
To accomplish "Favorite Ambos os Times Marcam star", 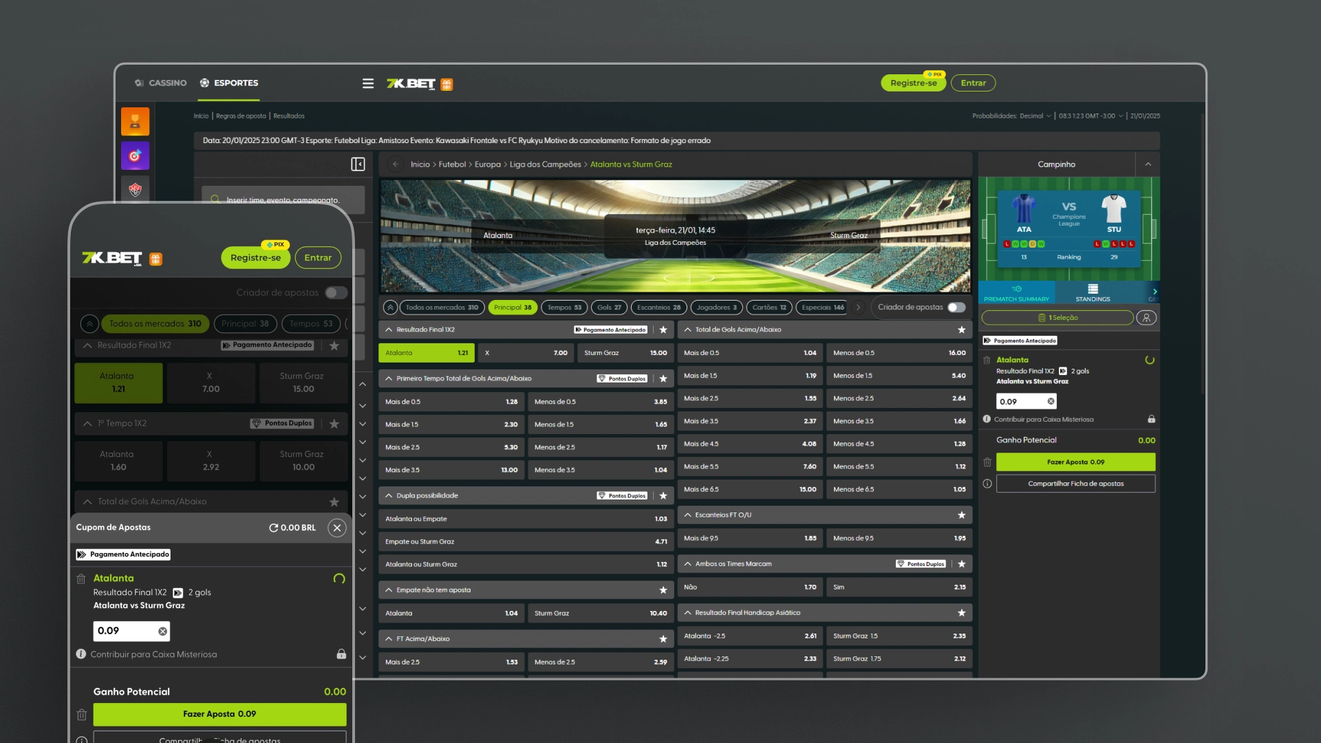I will pos(961,563).
